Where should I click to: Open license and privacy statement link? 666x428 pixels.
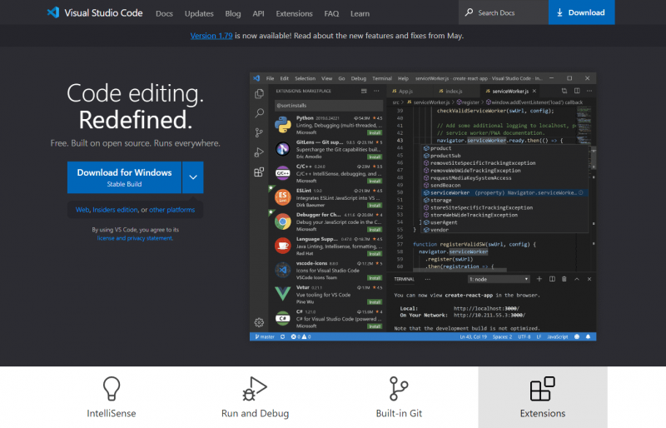coord(135,238)
